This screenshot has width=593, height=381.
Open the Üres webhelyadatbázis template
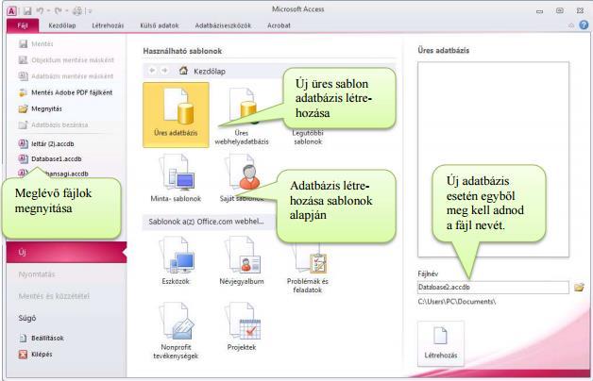(242, 115)
